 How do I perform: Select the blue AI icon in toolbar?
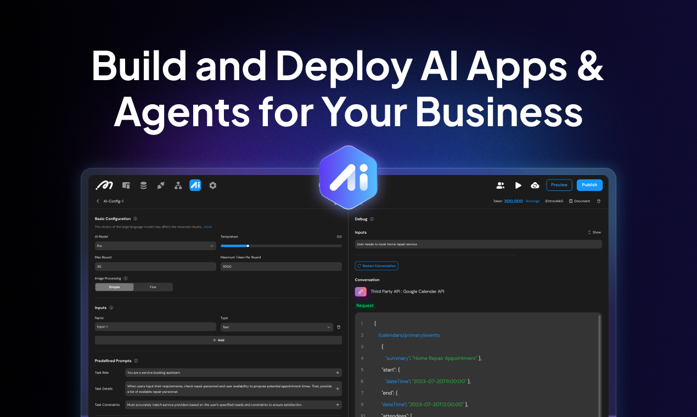tap(195, 185)
